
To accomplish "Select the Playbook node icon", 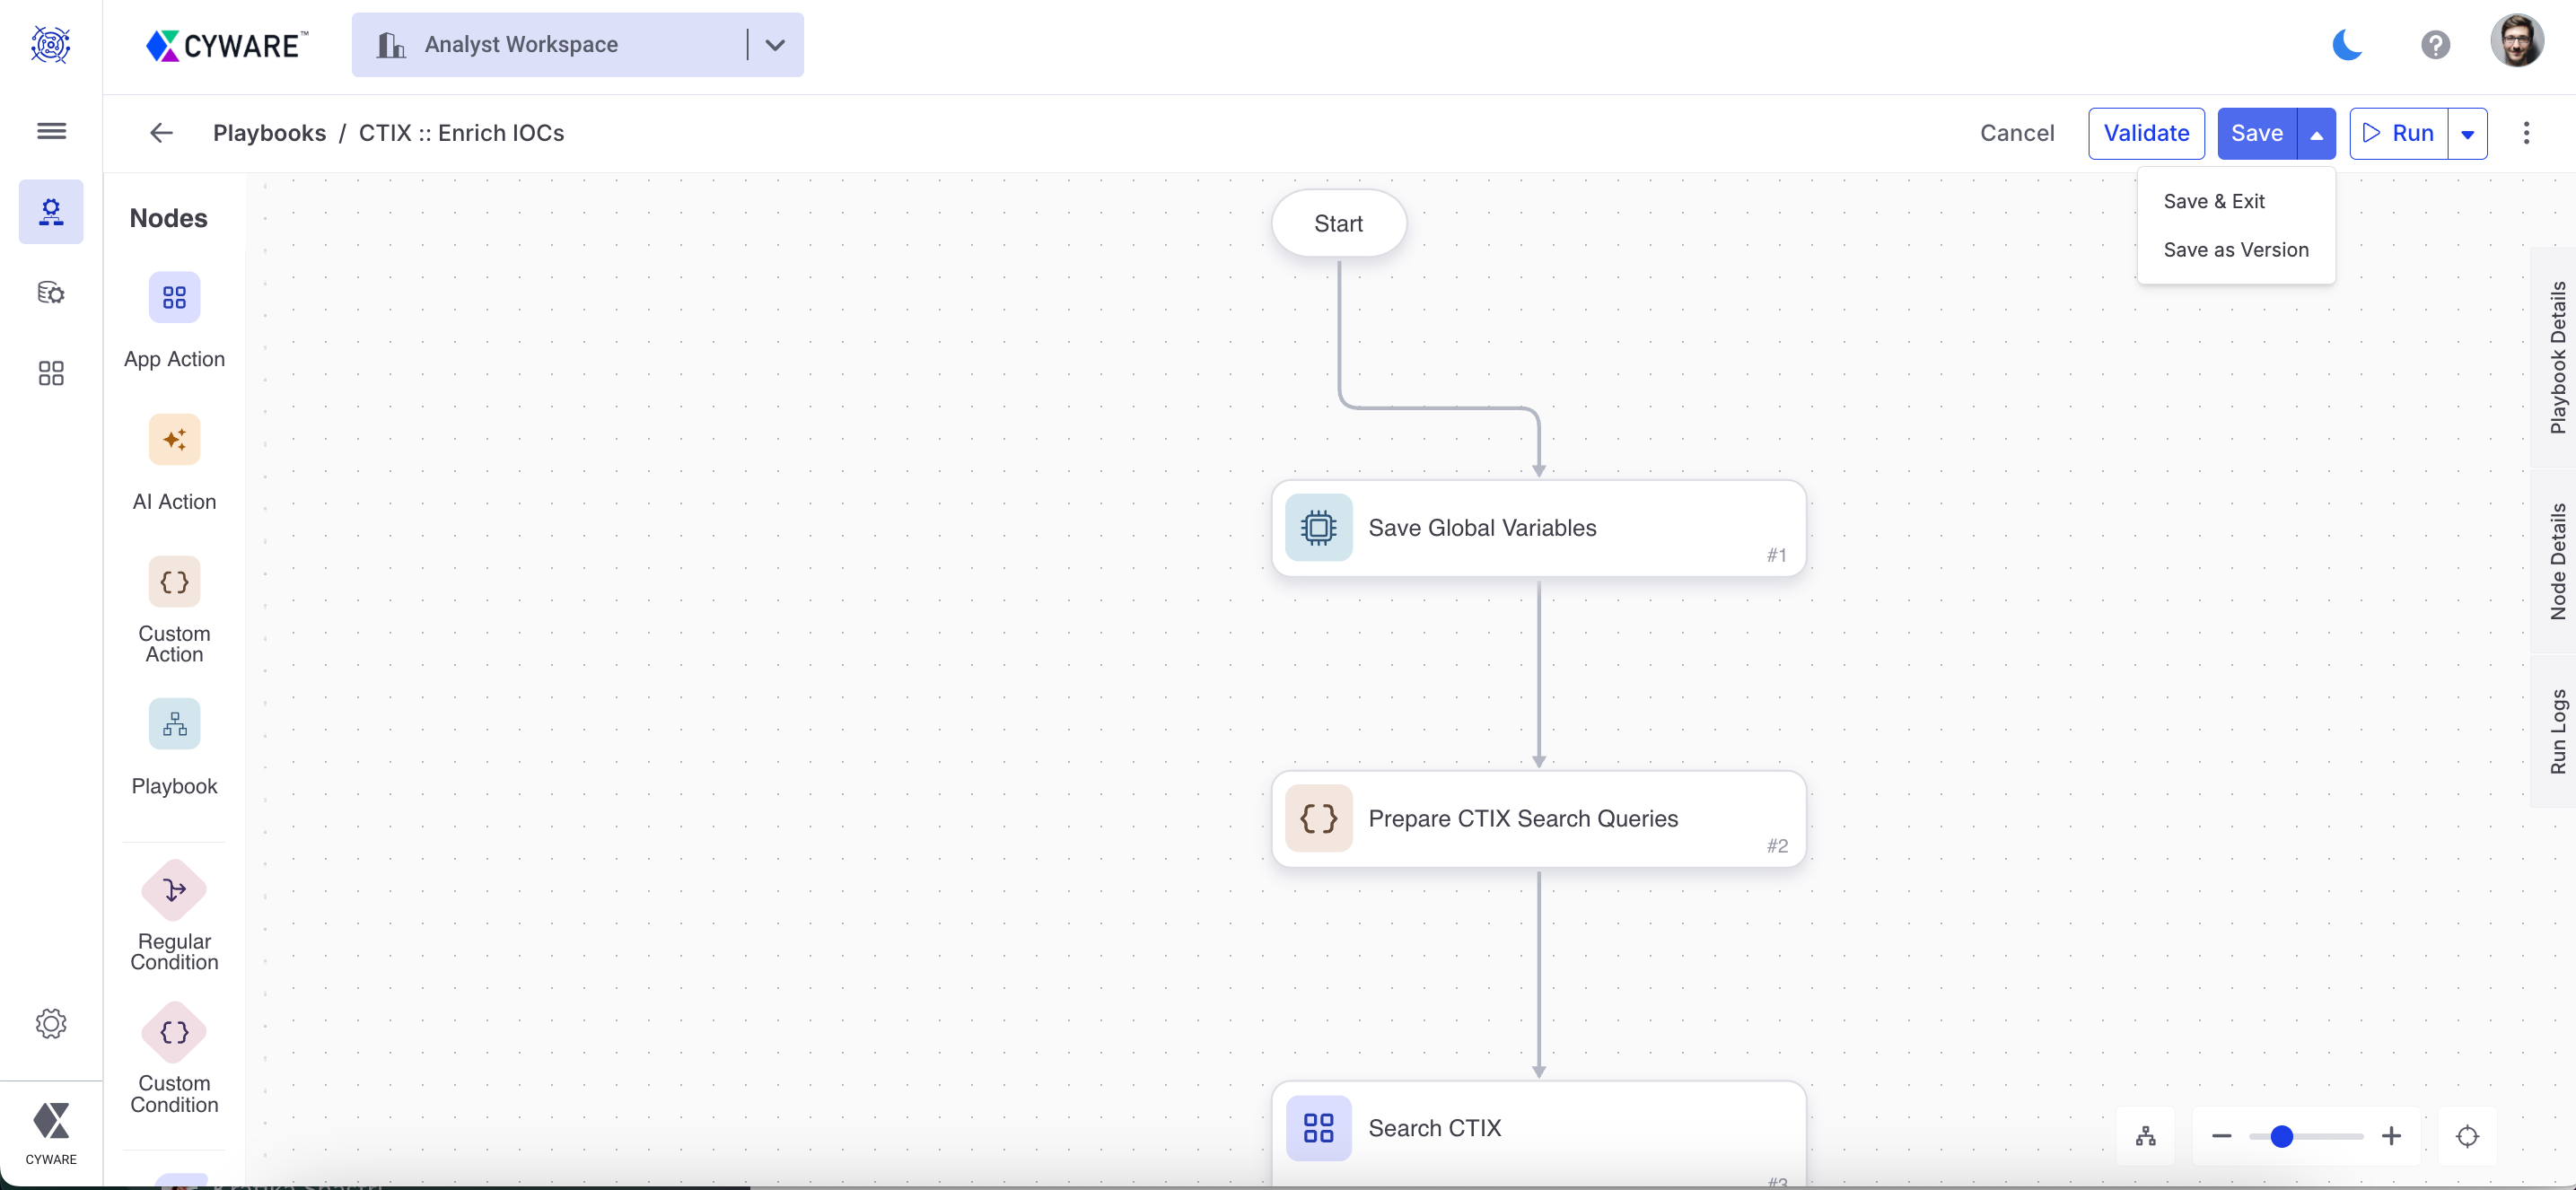I will pos(174,723).
